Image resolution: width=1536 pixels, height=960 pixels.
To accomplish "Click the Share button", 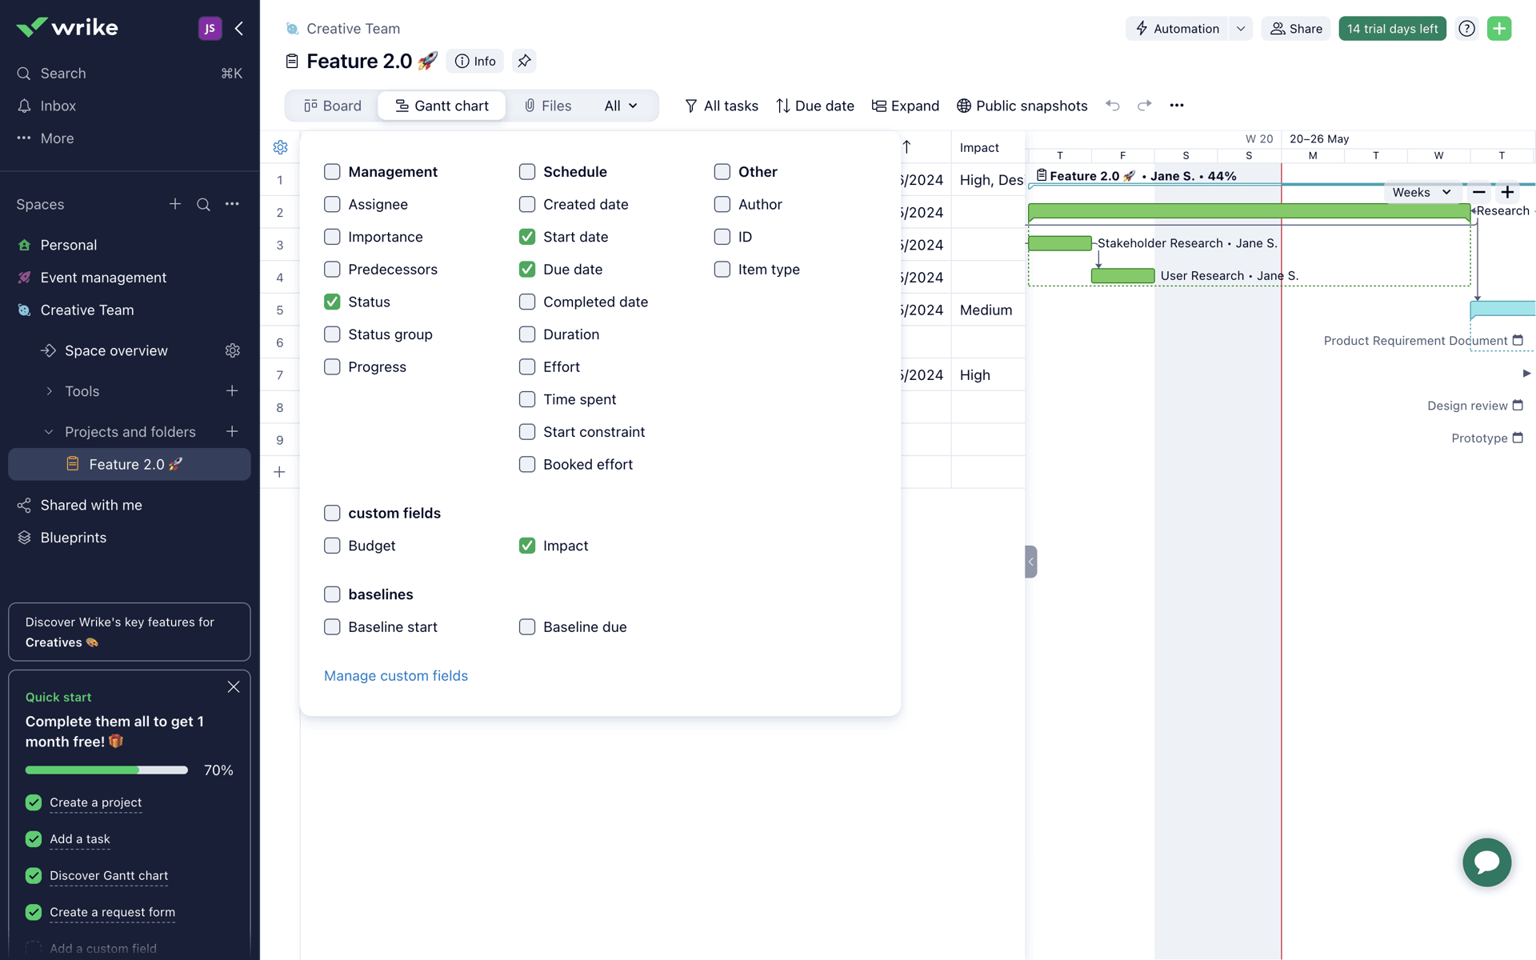I will pos(1296,29).
